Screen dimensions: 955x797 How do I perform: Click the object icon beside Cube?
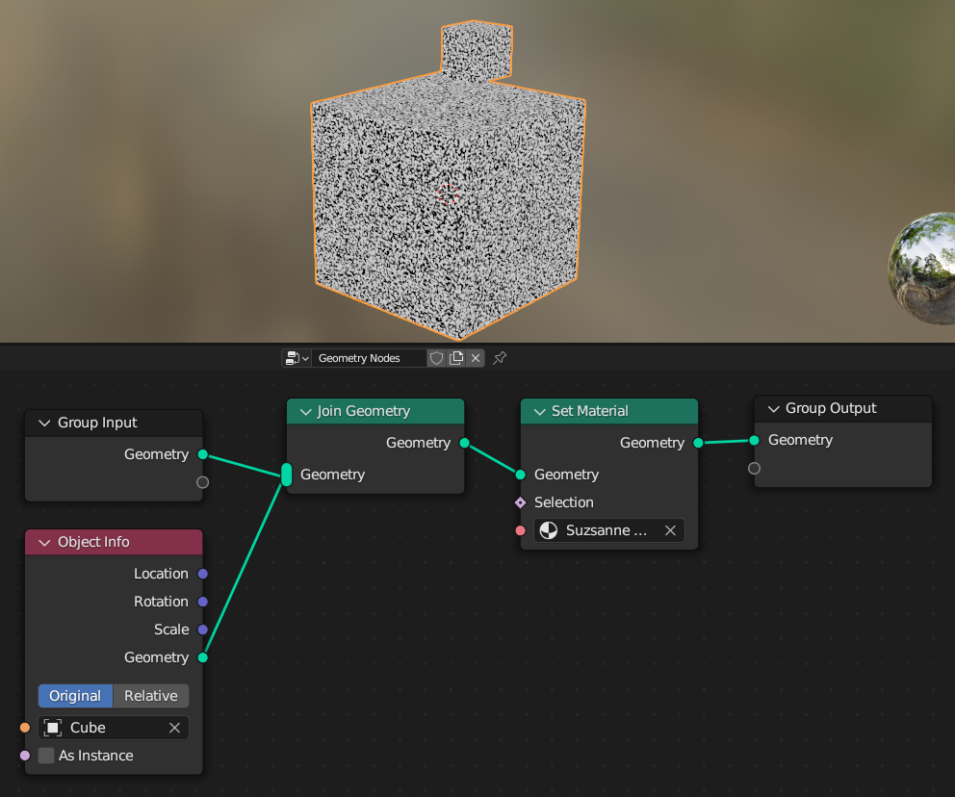click(53, 728)
